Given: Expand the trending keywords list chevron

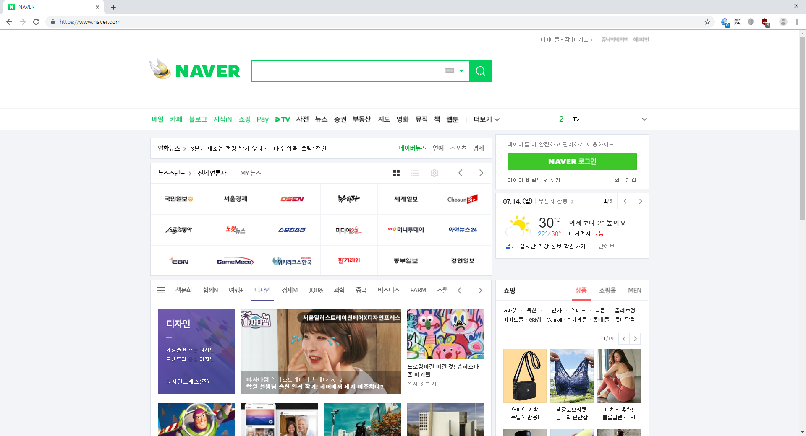Looking at the screenshot, I should pyautogui.click(x=644, y=119).
